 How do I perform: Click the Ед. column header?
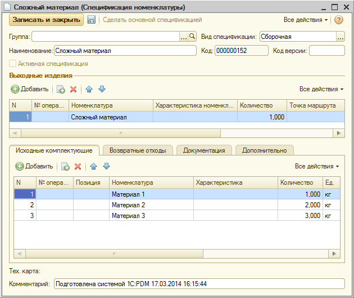pos(331,183)
